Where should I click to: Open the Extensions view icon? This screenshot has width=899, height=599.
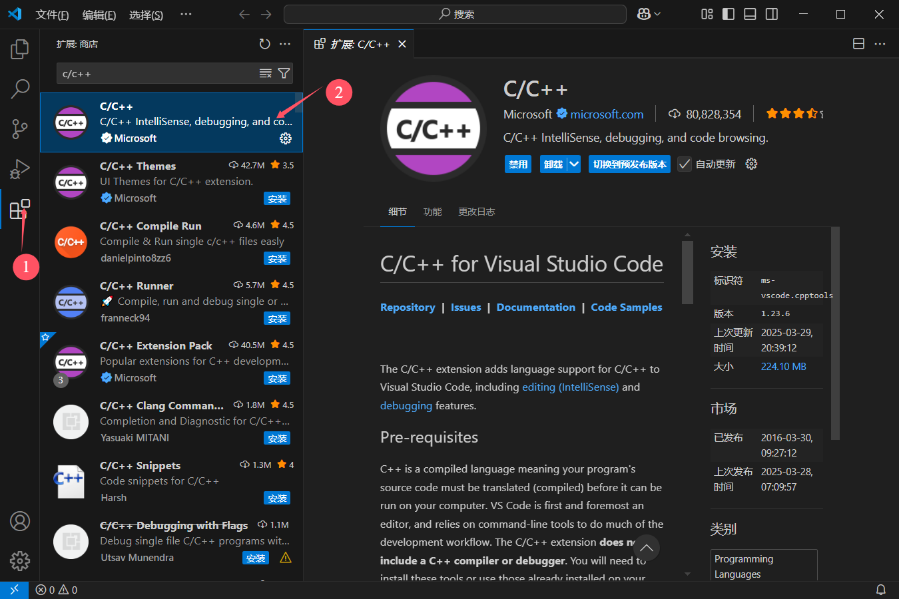pos(20,210)
